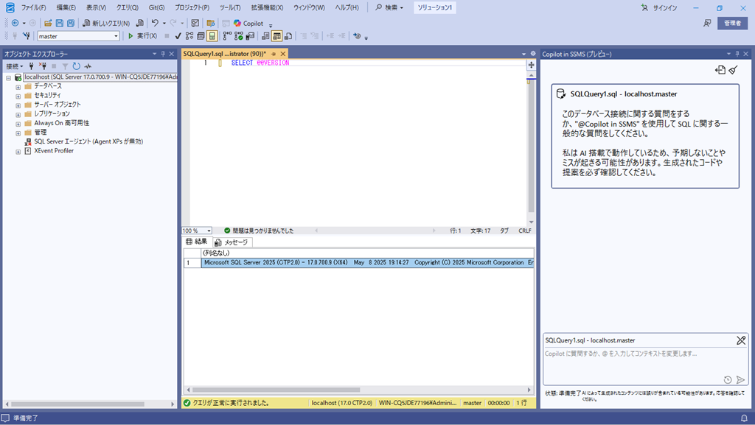The height and width of the screenshot is (425, 755).
Task: Click the Results to File icon
Action: pos(288,36)
